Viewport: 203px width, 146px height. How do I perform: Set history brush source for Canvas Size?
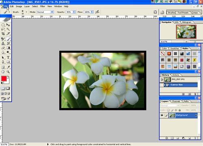pyautogui.click(x=162, y=85)
